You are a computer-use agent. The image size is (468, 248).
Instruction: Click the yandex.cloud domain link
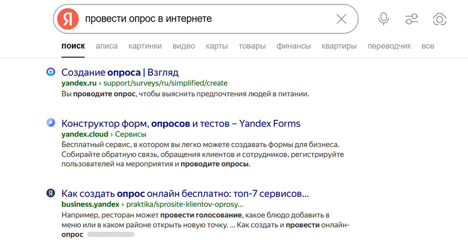tap(85, 134)
